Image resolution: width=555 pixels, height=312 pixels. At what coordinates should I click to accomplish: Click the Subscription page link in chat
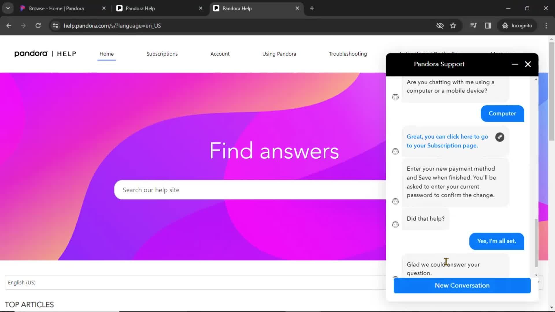(x=447, y=141)
